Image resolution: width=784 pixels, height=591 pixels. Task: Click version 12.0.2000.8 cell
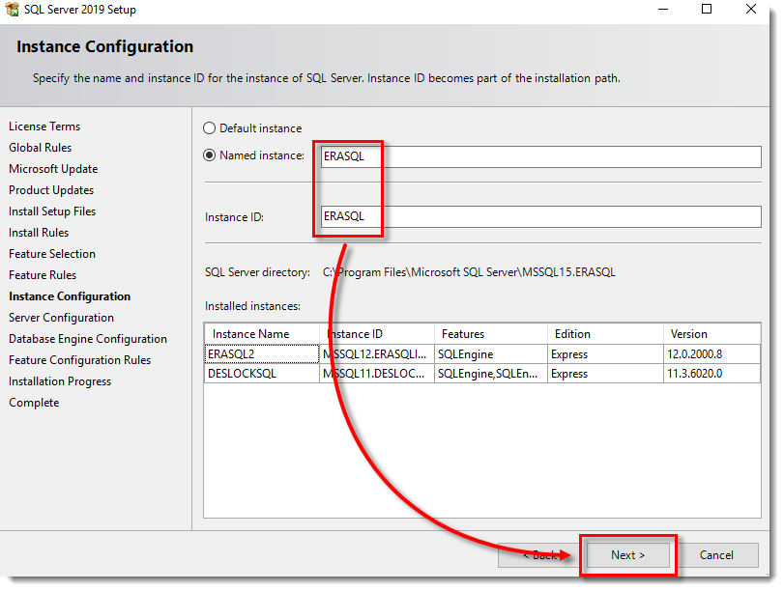click(x=712, y=354)
